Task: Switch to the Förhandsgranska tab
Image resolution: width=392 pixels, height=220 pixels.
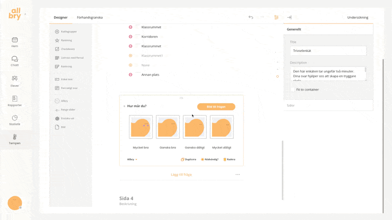Action: coord(90,18)
